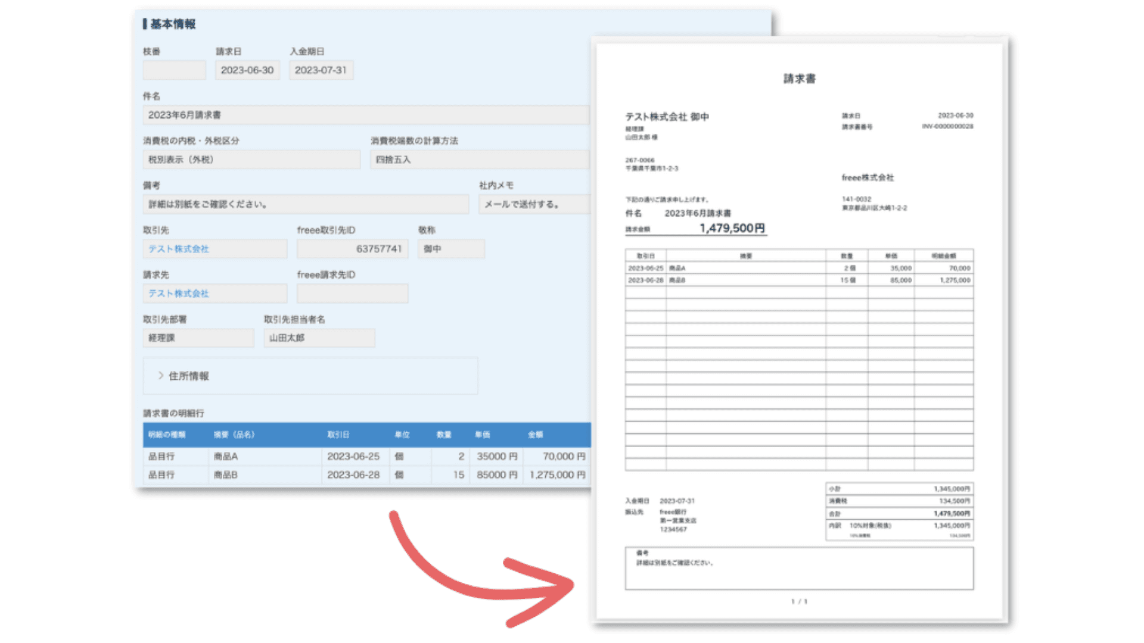
Task: Click the 社内メモ field メールで送付する
Action: (x=534, y=204)
